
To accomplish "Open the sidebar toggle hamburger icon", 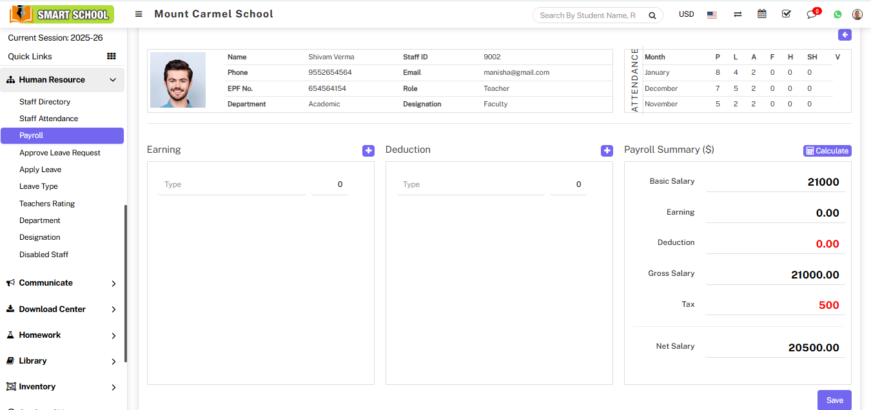I will 139,14.
